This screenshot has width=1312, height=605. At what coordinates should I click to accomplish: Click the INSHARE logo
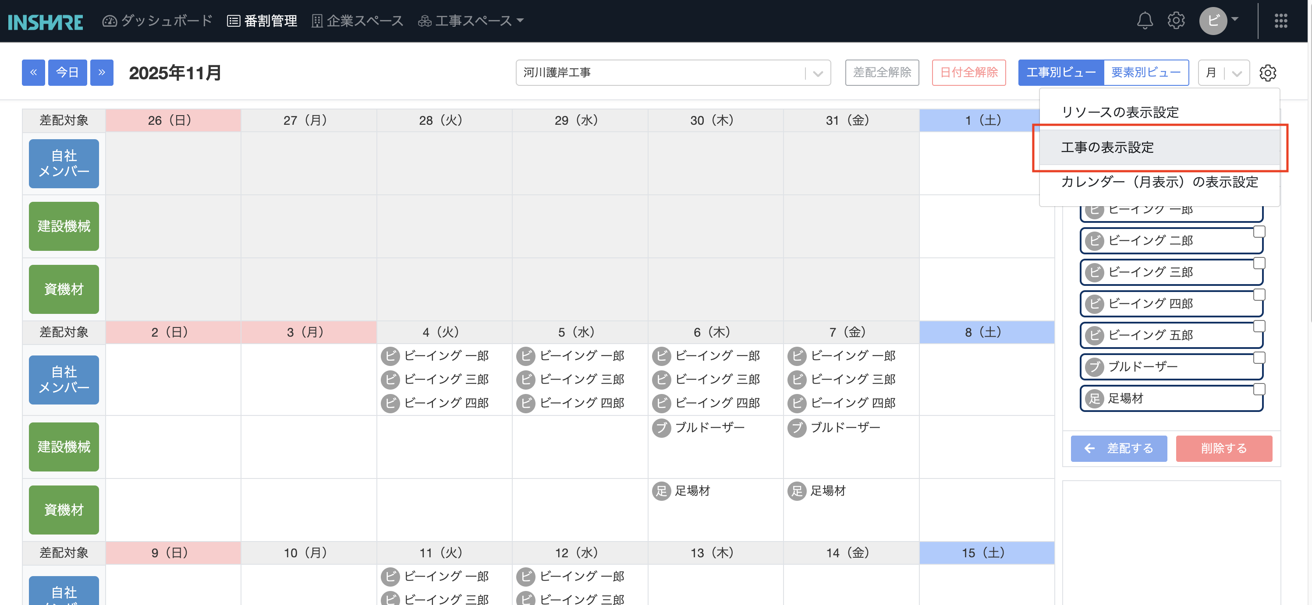(x=45, y=22)
